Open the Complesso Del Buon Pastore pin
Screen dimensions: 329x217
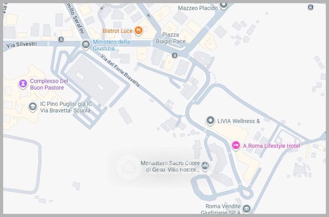pyautogui.click(x=23, y=84)
